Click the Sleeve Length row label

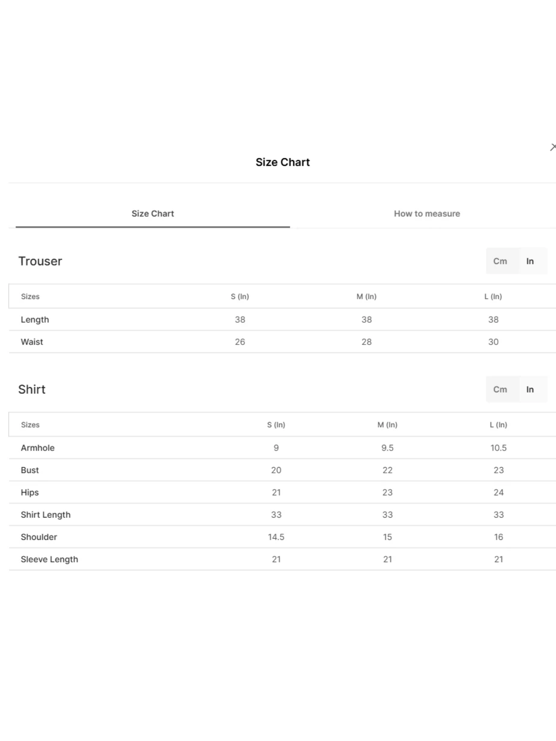49,559
